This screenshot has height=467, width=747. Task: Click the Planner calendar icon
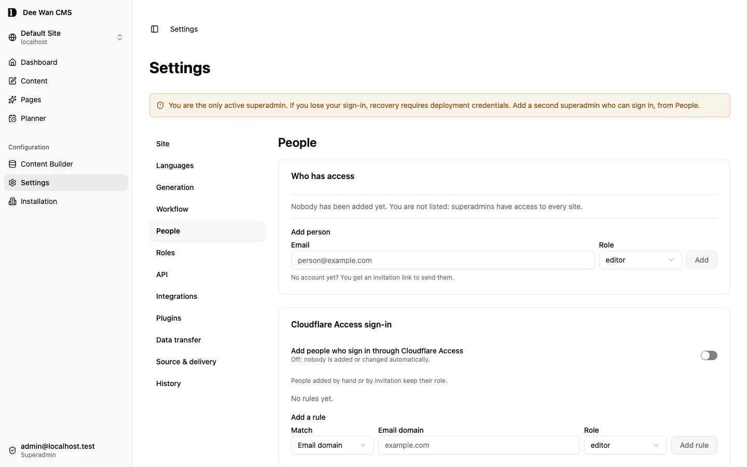(x=12, y=118)
